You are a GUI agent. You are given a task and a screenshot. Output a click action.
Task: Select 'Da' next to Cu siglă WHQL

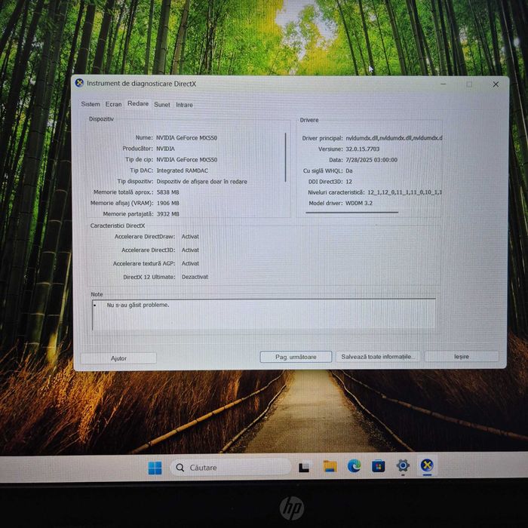[x=348, y=170]
